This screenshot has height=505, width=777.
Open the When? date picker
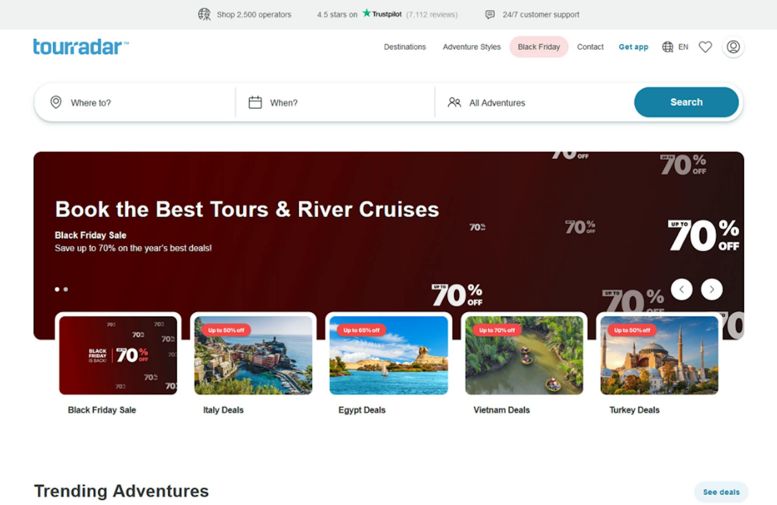click(284, 103)
